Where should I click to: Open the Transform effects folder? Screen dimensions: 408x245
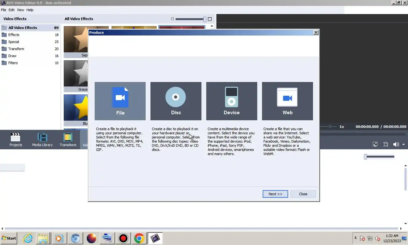point(30,49)
